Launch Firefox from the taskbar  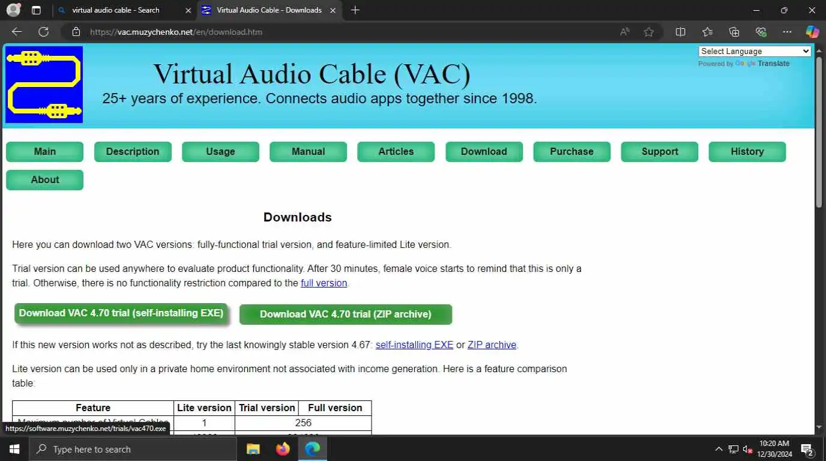tap(283, 449)
